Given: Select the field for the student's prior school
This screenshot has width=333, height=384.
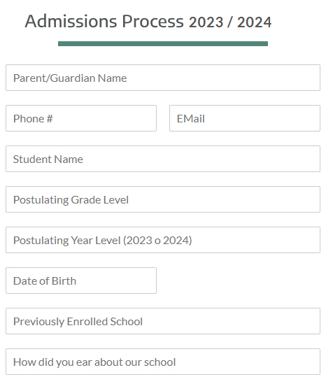Looking at the screenshot, I should [x=163, y=321].
